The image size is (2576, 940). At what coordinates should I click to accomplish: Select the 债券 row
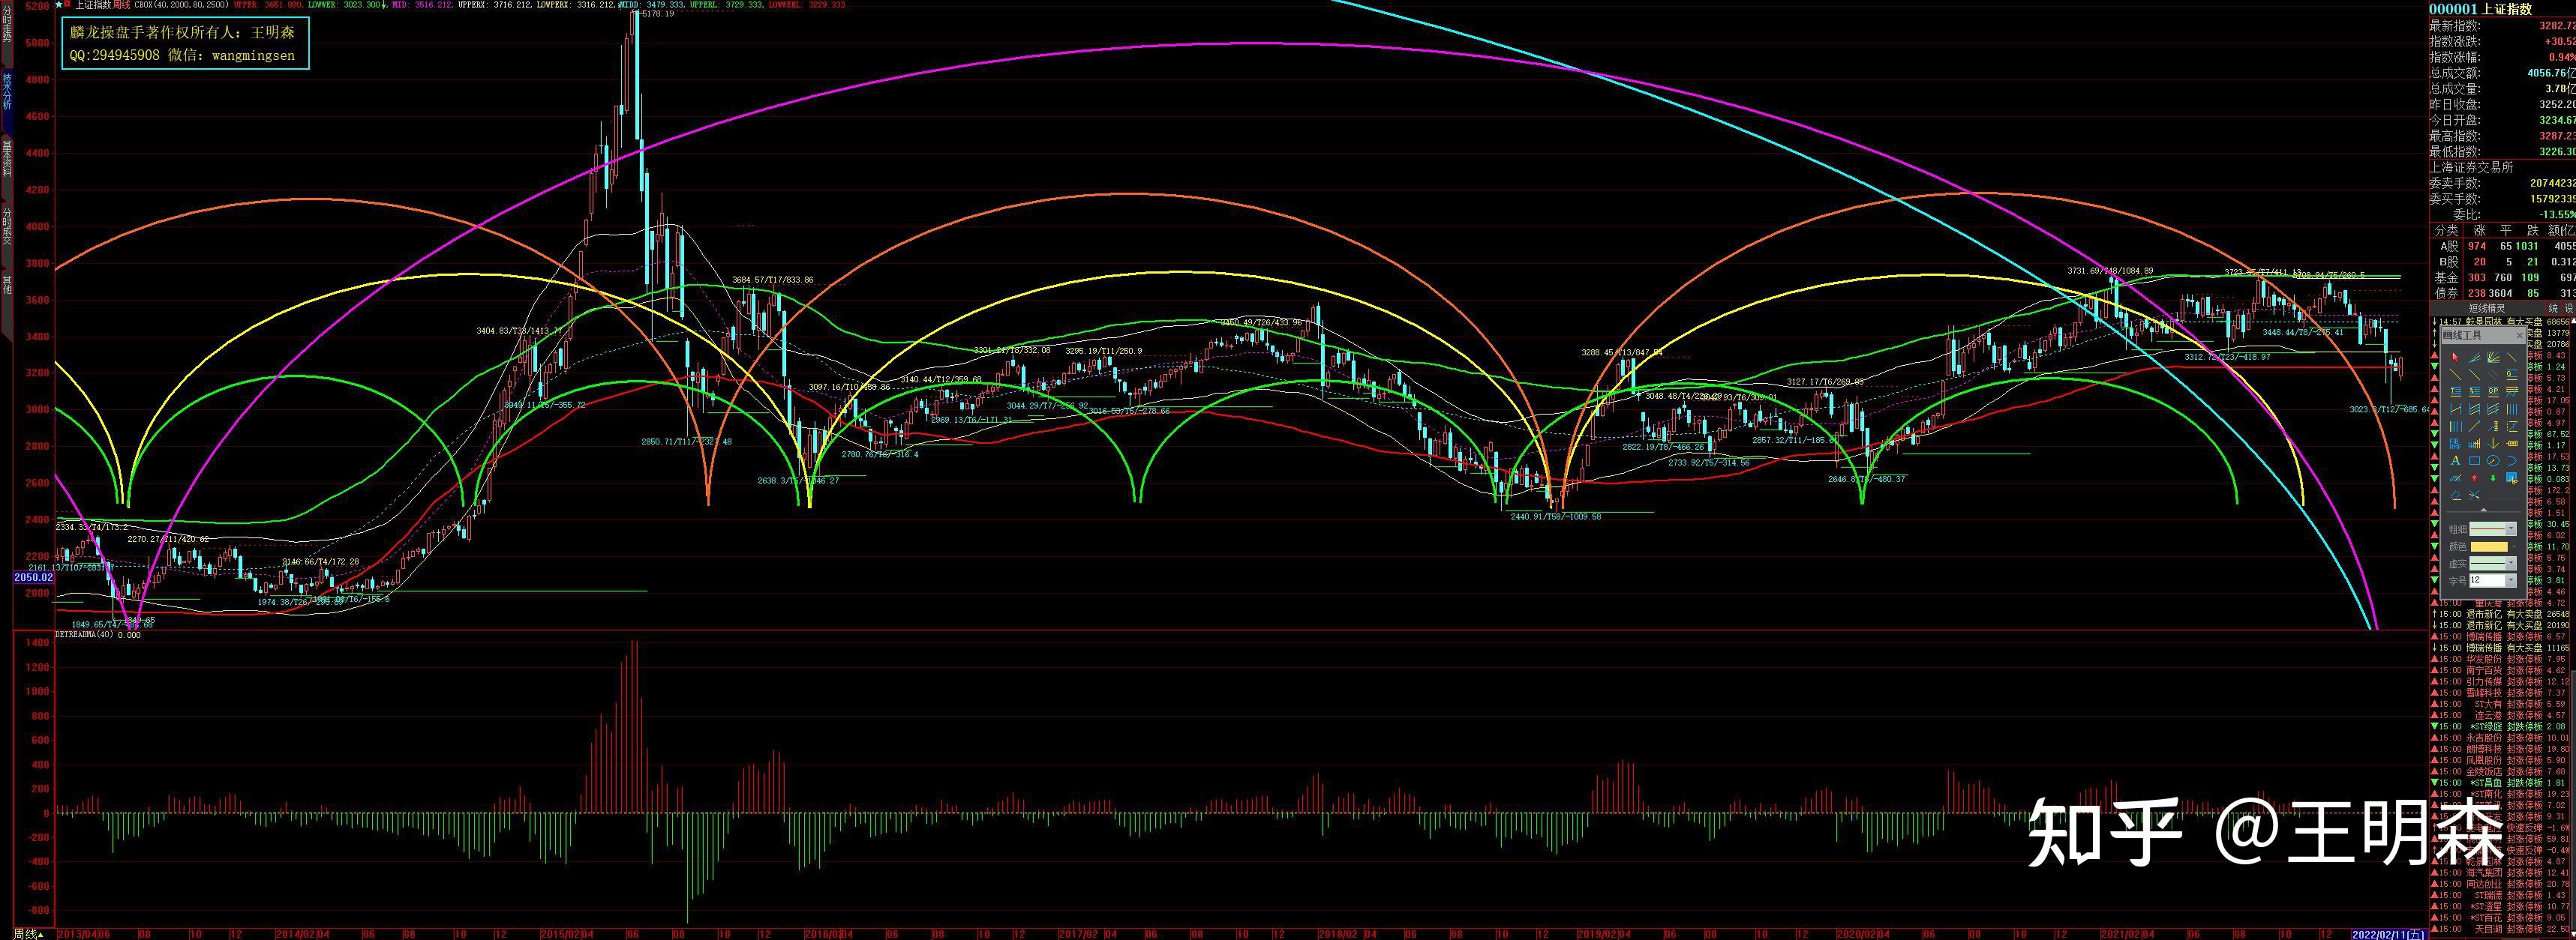click(2503, 294)
